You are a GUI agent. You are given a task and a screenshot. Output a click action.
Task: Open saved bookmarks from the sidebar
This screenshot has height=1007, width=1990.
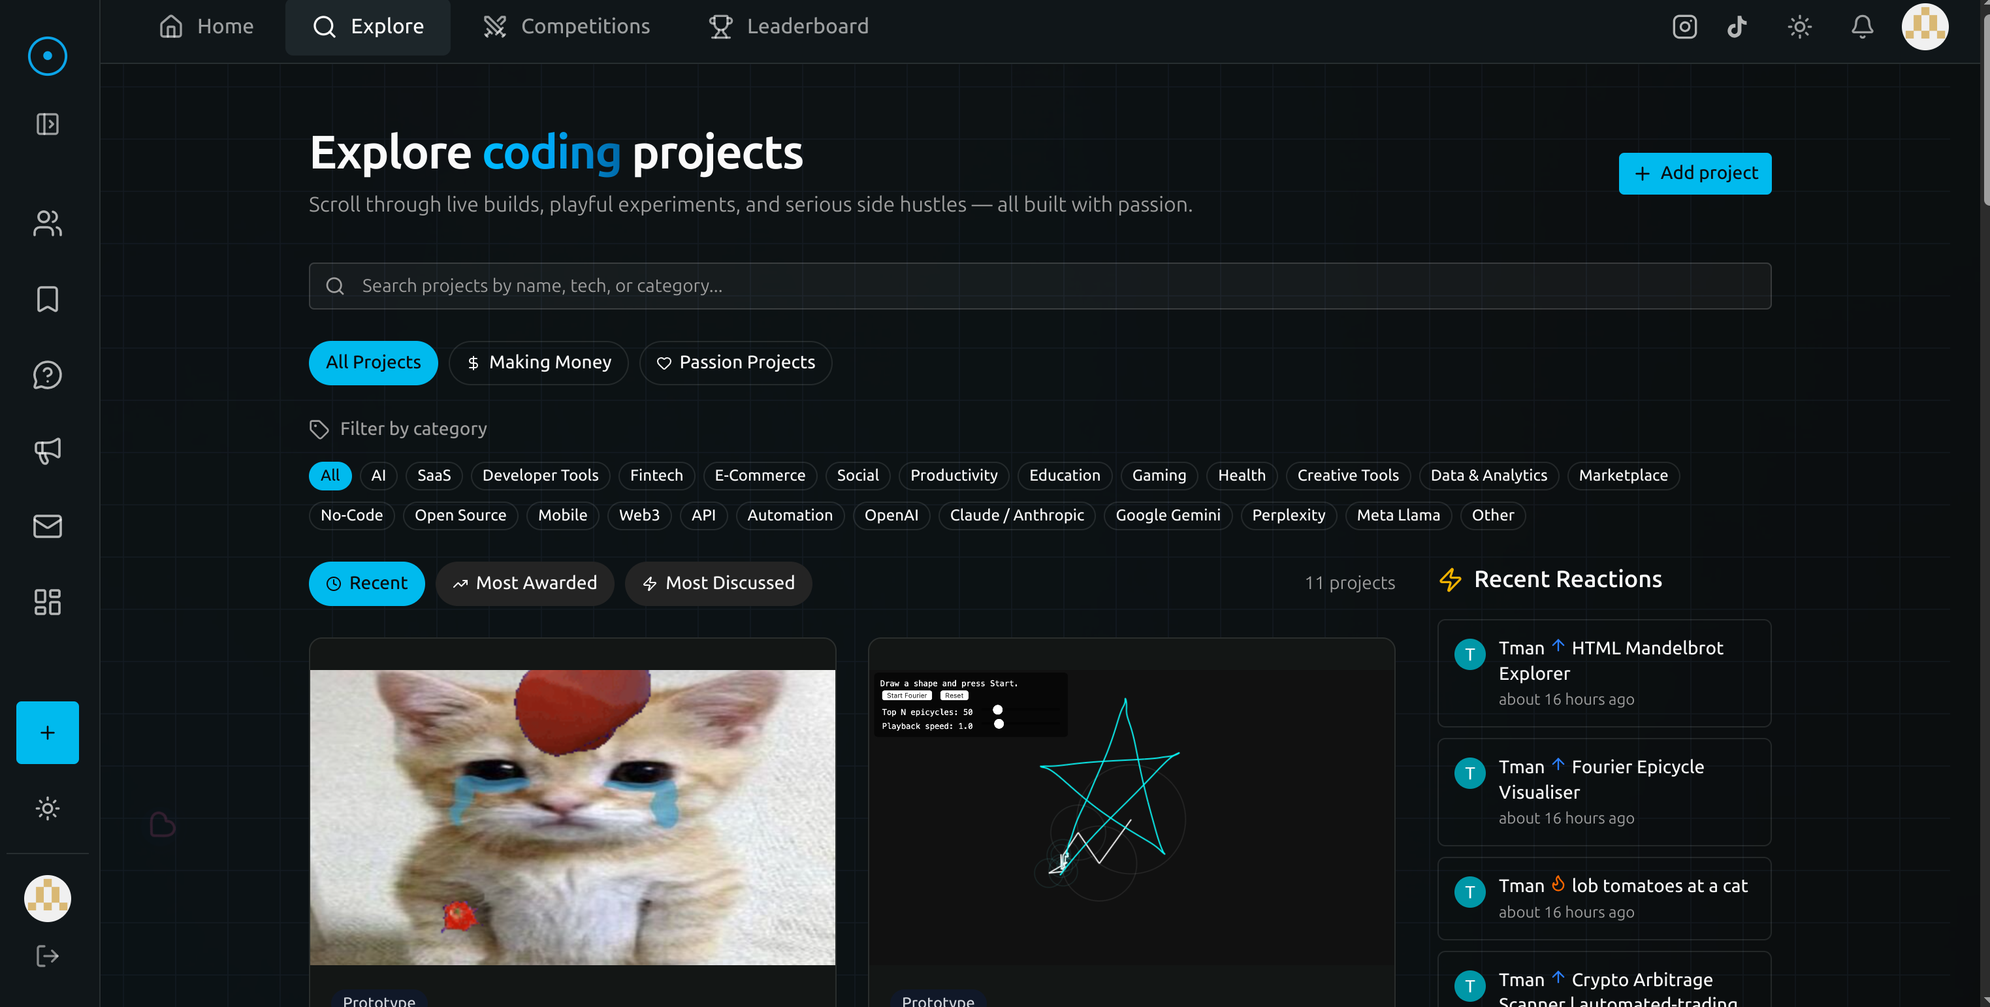pos(46,300)
